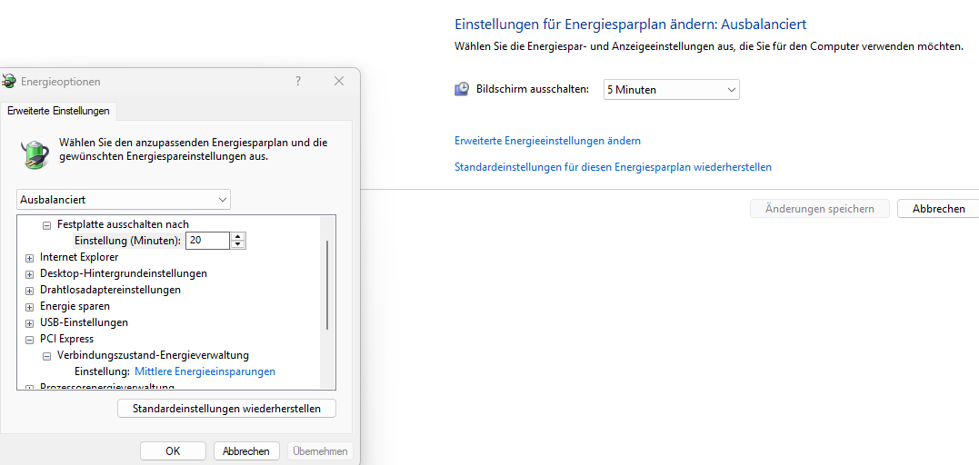The image size is (979, 465).
Task: Click the Energieoptionen battery title icon
Action: [8, 81]
